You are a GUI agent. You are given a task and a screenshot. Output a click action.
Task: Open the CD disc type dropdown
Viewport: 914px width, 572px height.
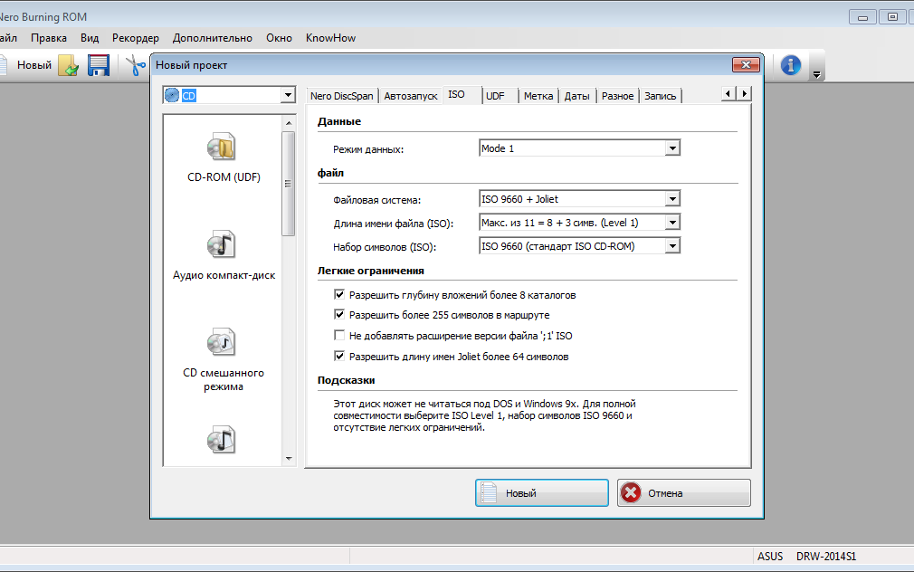click(288, 95)
